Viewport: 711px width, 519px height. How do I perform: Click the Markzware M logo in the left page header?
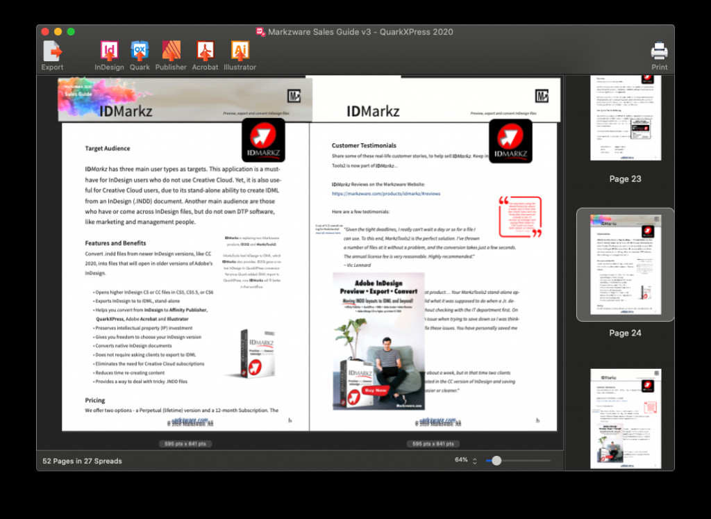coord(294,96)
